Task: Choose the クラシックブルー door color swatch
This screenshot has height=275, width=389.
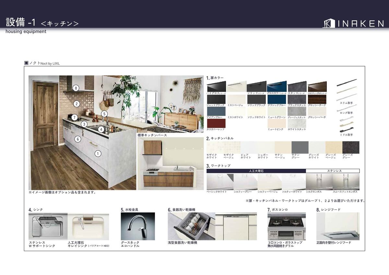Action: coord(277,99)
